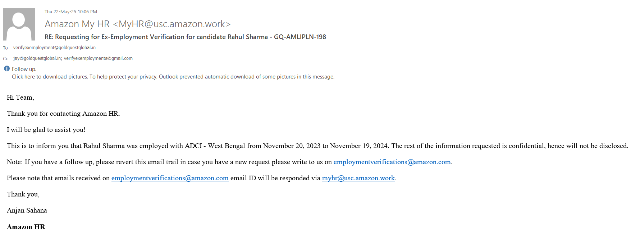
Task: Click the RE: Requesting for Ex-Employment subject line
Action: (185, 37)
